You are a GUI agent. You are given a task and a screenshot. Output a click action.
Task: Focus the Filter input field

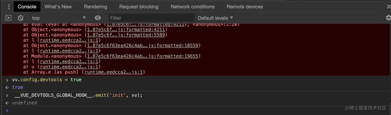click(151, 18)
